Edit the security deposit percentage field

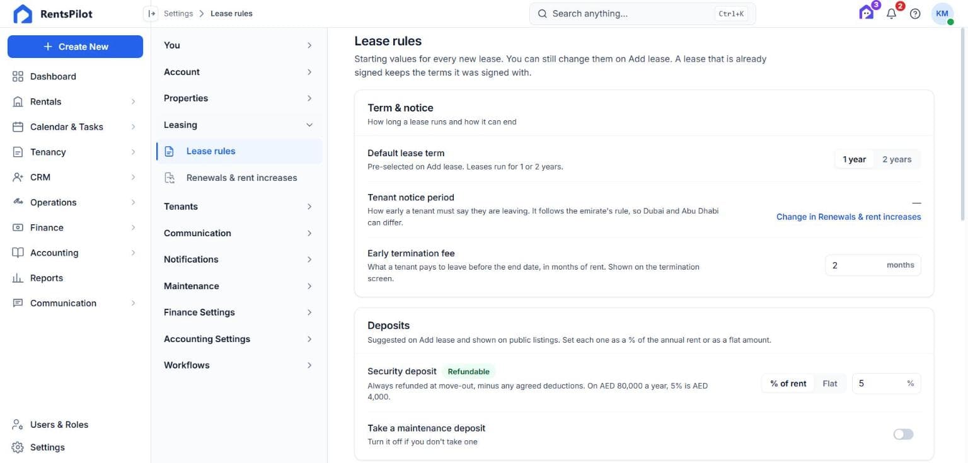click(x=886, y=384)
